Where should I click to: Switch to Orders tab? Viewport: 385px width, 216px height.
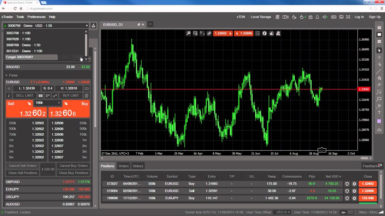(x=124, y=166)
